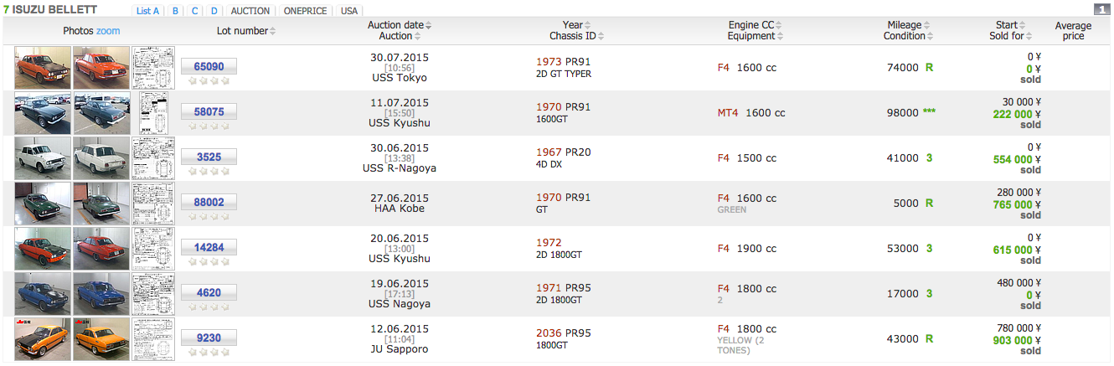Sort by Condition using its arrows
Screen dimensions: 1114x366
click(931, 36)
